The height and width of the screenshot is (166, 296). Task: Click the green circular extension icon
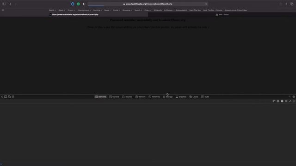(78, 4)
